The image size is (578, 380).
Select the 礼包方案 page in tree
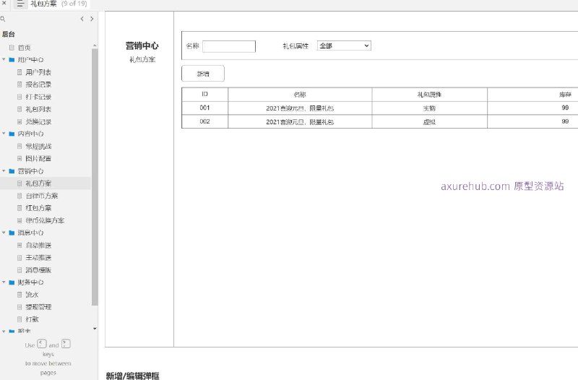click(x=38, y=183)
